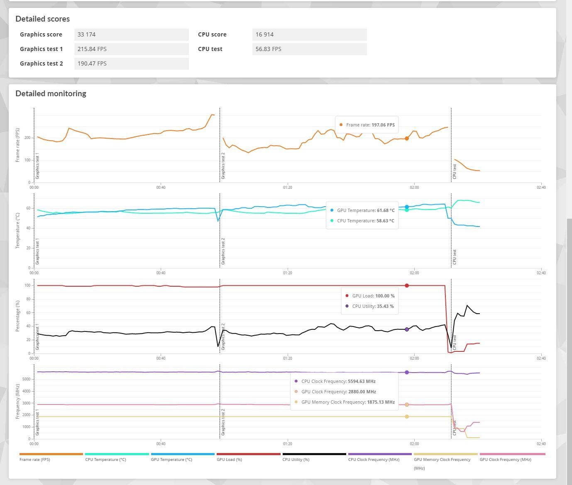Click the Graphics score label

click(41, 34)
